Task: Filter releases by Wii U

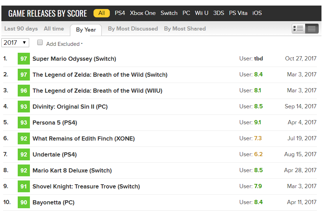Action: (202, 13)
